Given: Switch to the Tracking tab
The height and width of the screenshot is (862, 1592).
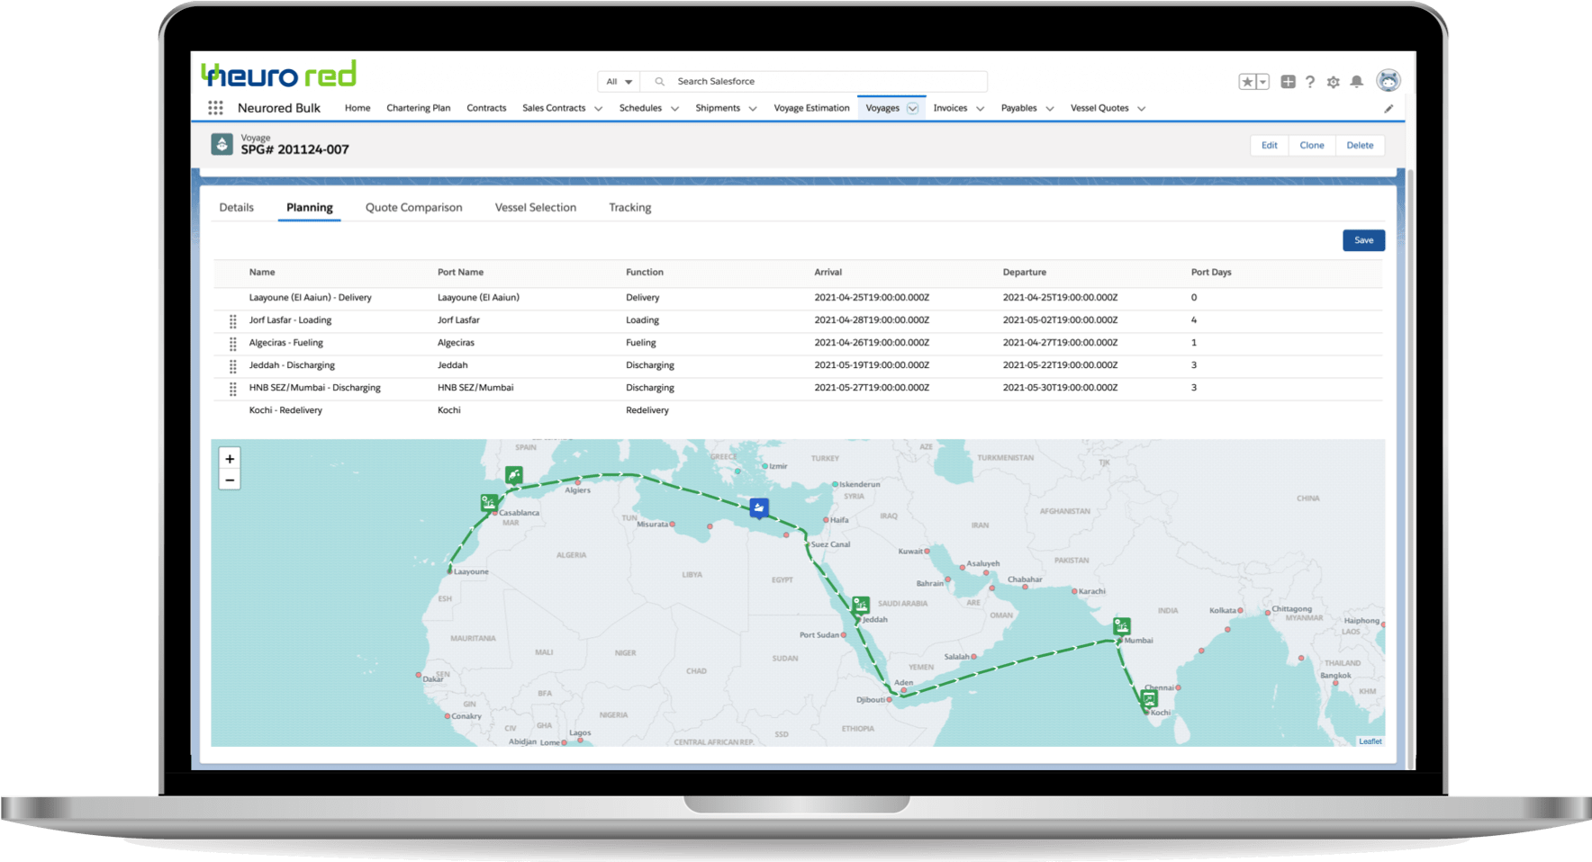Looking at the screenshot, I should [630, 207].
